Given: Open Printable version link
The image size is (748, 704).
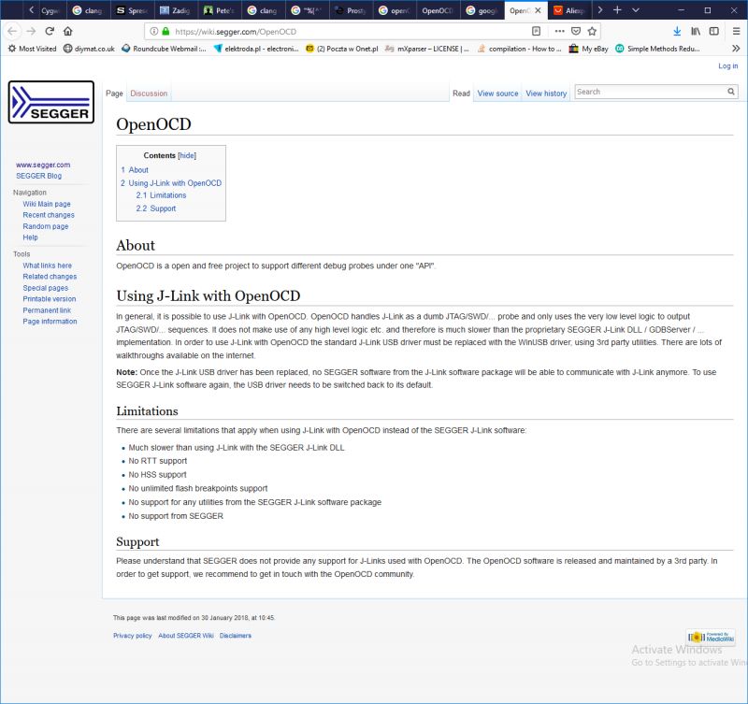Looking at the screenshot, I should (x=50, y=299).
